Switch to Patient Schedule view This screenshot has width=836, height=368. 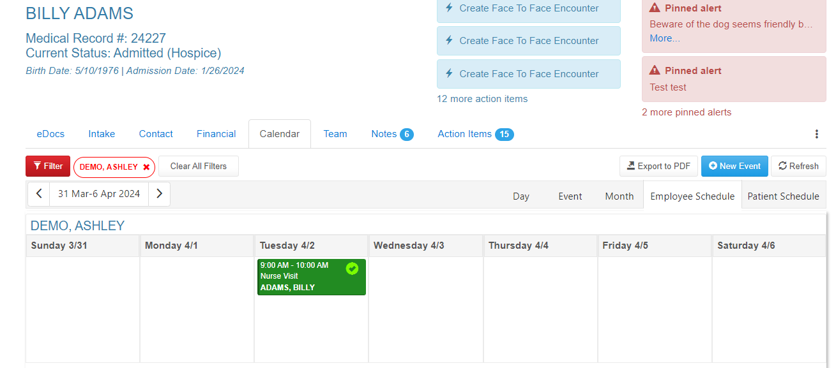pyautogui.click(x=783, y=196)
